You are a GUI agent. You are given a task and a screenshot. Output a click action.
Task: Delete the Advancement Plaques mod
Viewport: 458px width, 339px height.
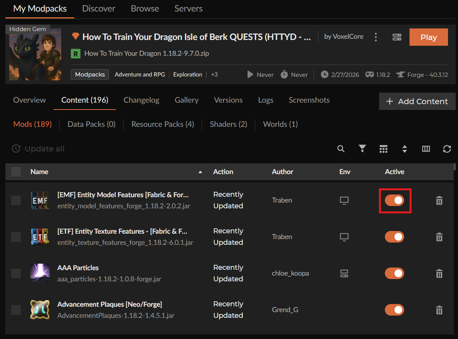click(439, 310)
